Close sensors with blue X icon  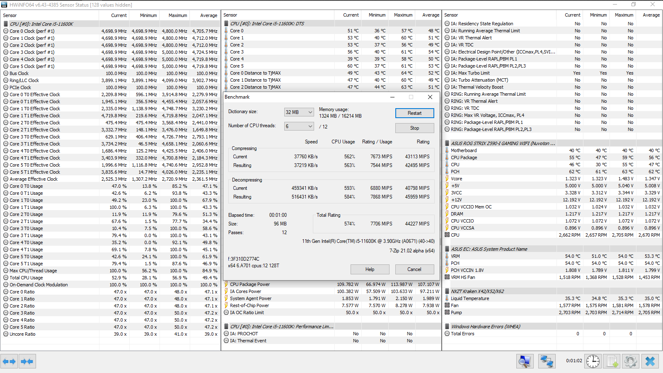tap(650, 361)
